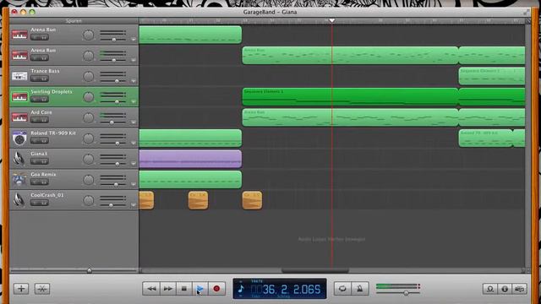Go to the beginning with the stop-square button
The height and width of the screenshot is (304, 541).
point(184,289)
